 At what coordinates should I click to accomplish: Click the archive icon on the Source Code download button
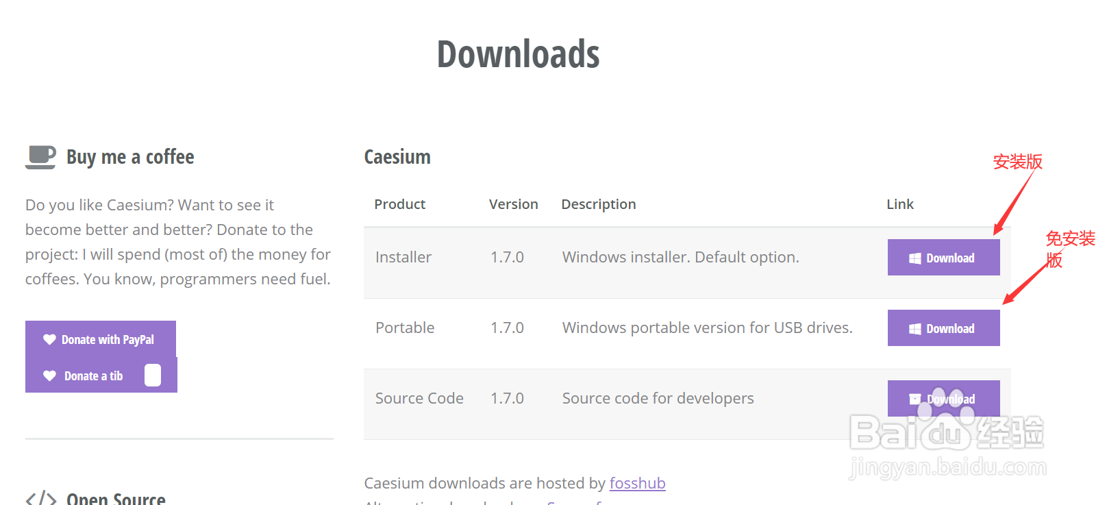coord(915,399)
